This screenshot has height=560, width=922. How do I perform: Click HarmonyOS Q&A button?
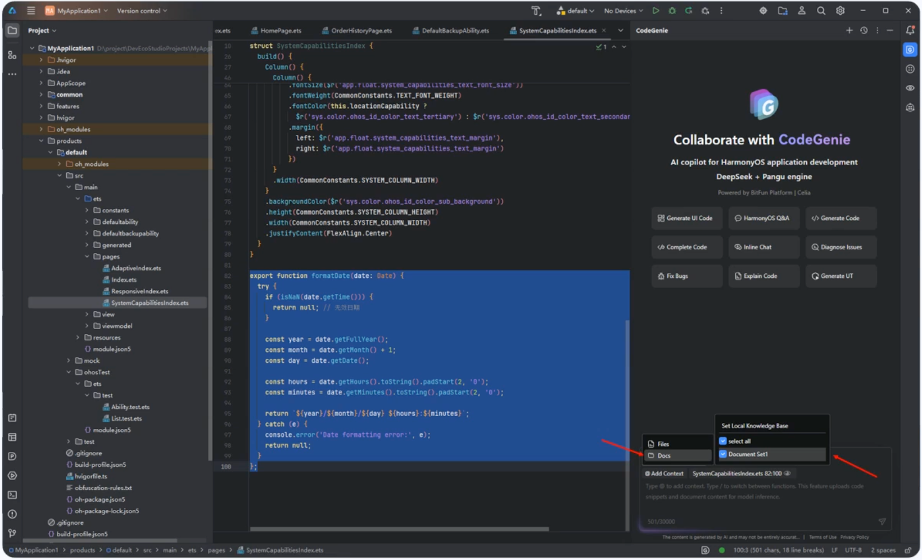(x=763, y=218)
